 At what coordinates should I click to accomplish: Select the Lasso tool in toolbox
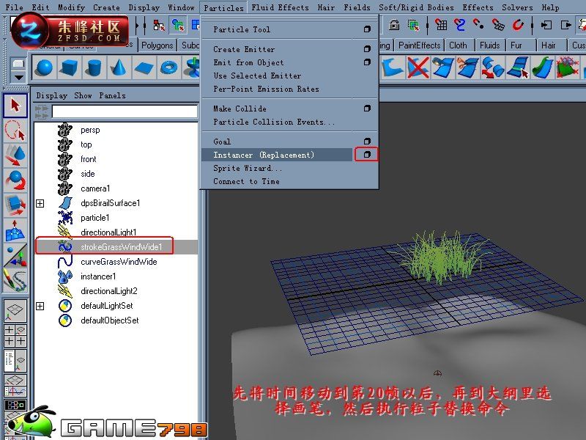pyautogui.click(x=15, y=131)
